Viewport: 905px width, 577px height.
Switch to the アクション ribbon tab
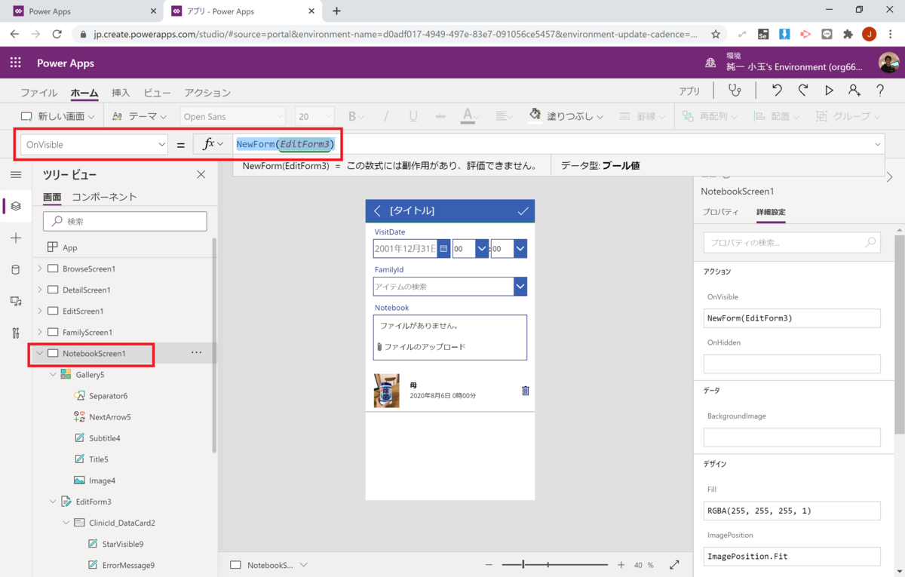(207, 93)
